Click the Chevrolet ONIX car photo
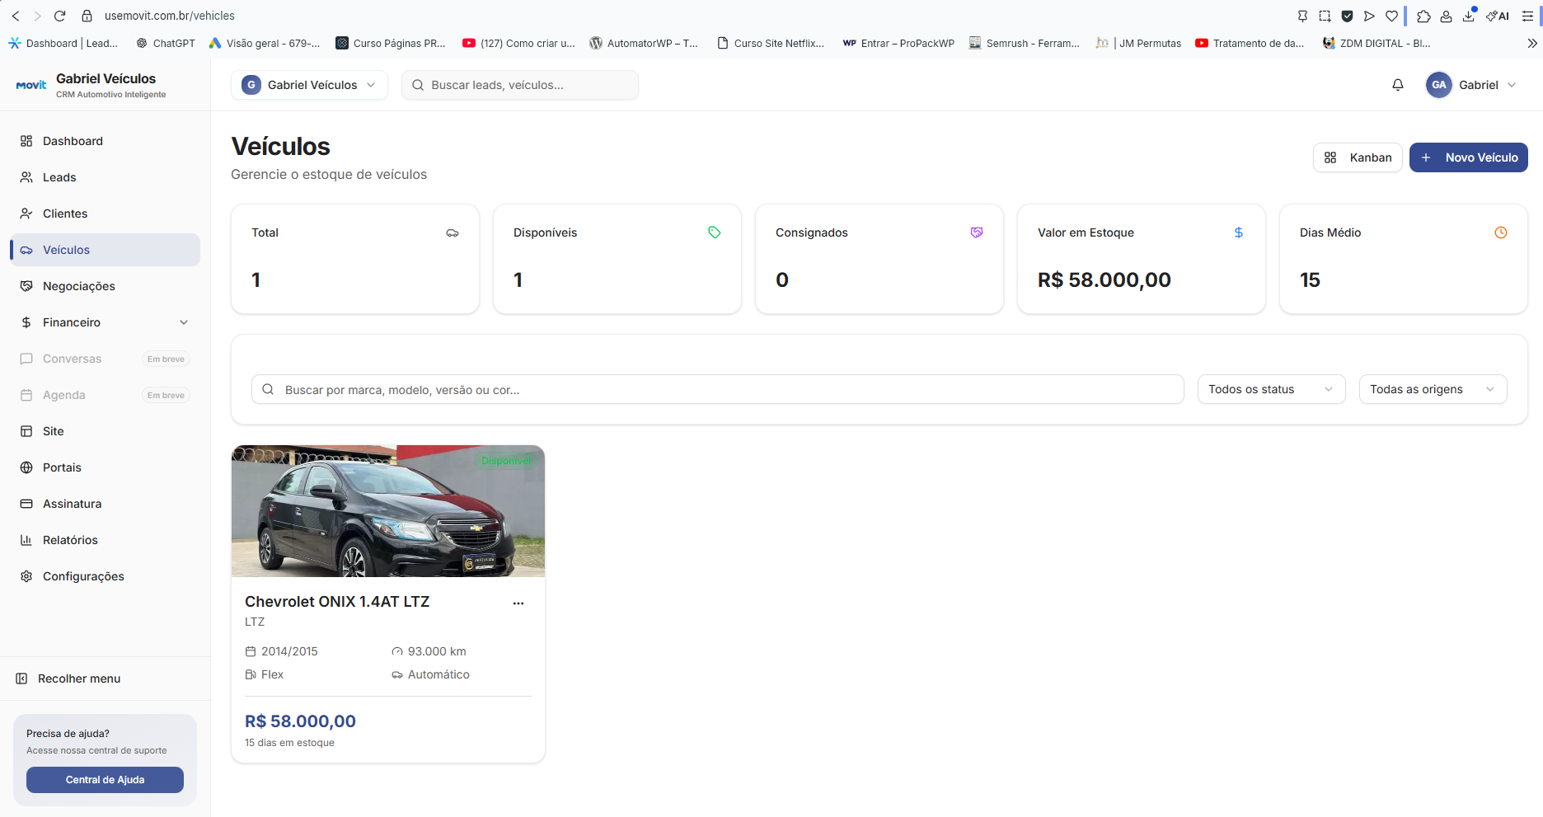Viewport: 1543px width, 817px height. pyautogui.click(x=387, y=511)
